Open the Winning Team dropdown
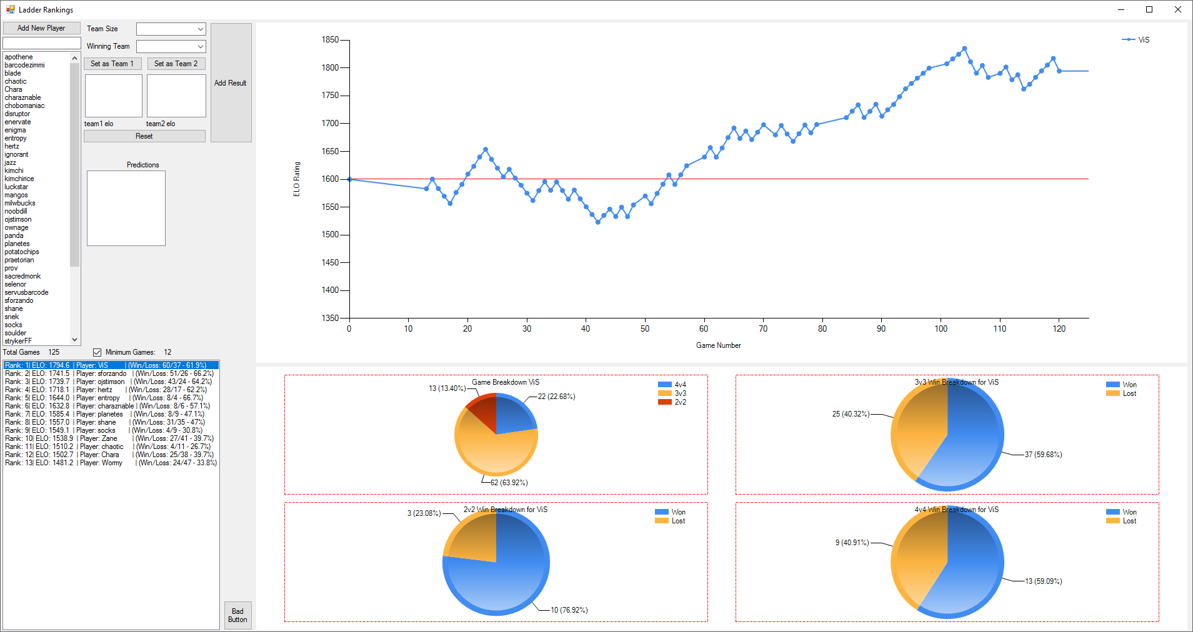The height and width of the screenshot is (632, 1193). pos(171,46)
